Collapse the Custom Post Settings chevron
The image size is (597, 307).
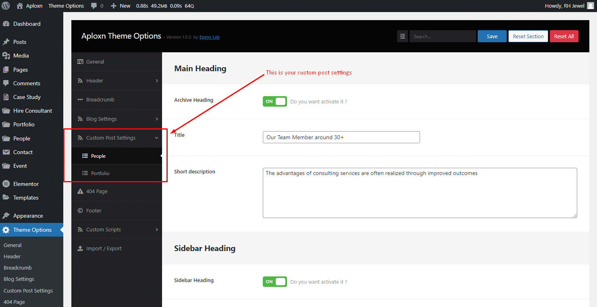(x=157, y=138)
